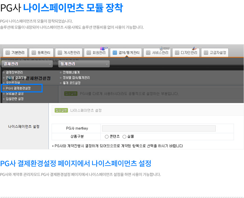The width and height of the screenshot is (244, 198).
Task: Click the 나이스페이먼츠 설정 side label
Action: click(24, 127)
